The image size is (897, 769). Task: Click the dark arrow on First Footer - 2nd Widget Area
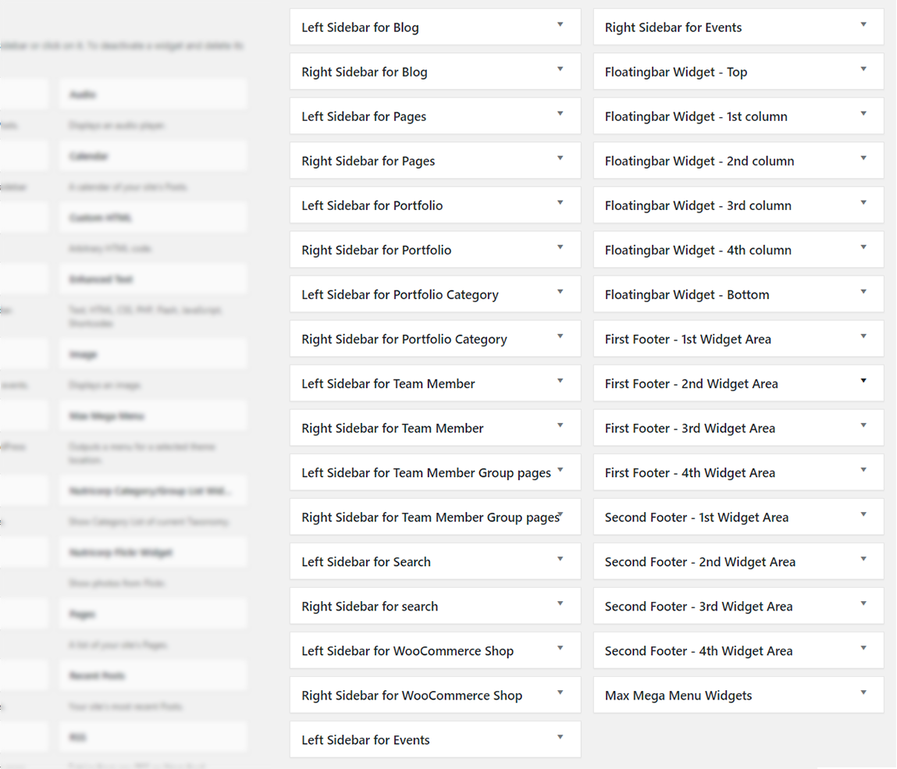tap(863, 381)
